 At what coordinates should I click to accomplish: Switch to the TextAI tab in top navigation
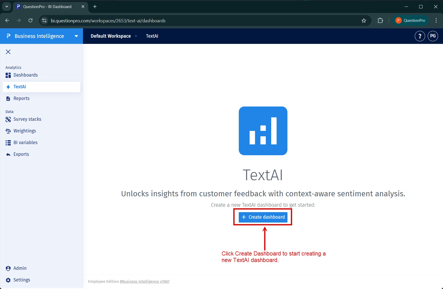pyautogui.click(x=152, y=36)
